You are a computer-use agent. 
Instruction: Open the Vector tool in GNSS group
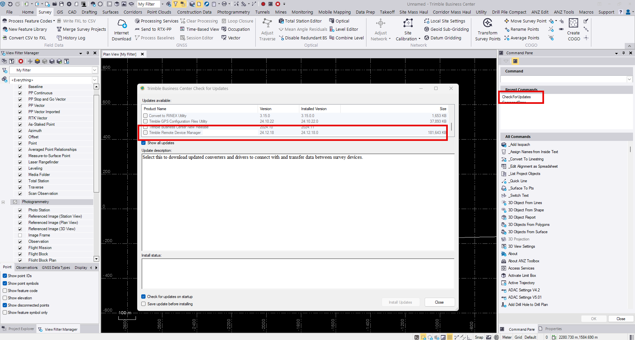[231, 38]
